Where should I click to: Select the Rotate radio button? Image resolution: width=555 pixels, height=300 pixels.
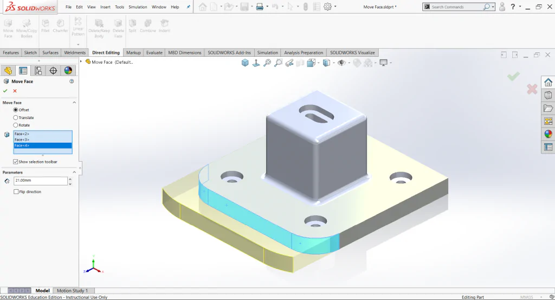16,125
